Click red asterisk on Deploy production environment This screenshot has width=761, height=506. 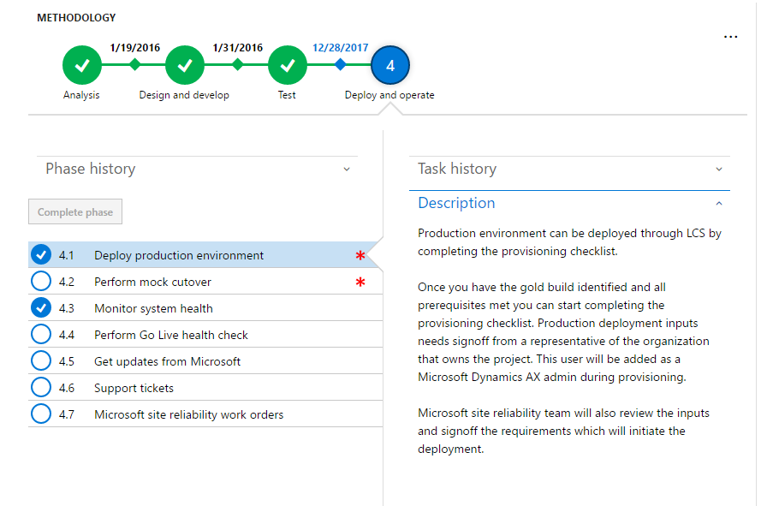point(360,256)
